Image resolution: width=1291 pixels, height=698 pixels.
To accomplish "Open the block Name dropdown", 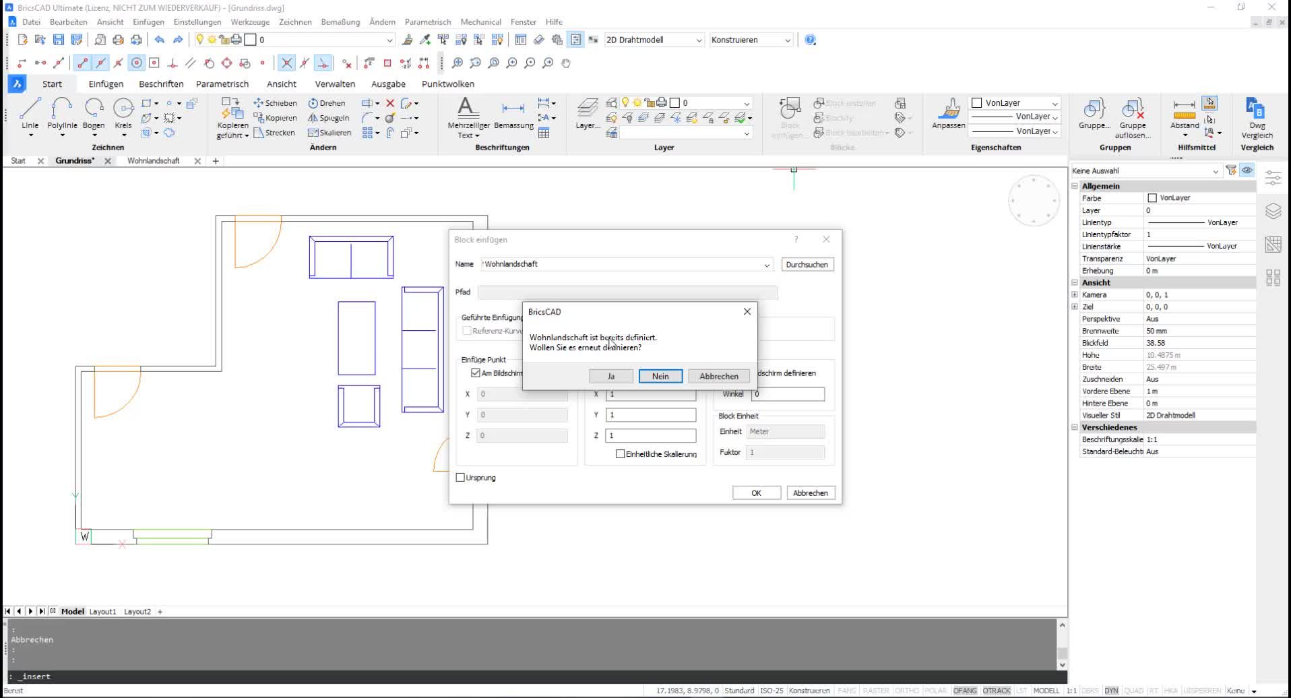I will pos(766,265).
